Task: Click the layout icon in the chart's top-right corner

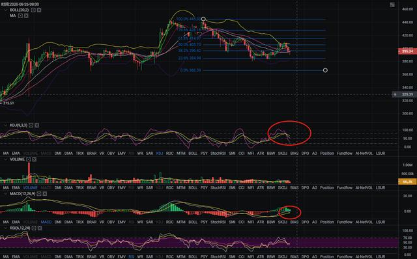Action: pyautogui.click(x=392, y=5)
